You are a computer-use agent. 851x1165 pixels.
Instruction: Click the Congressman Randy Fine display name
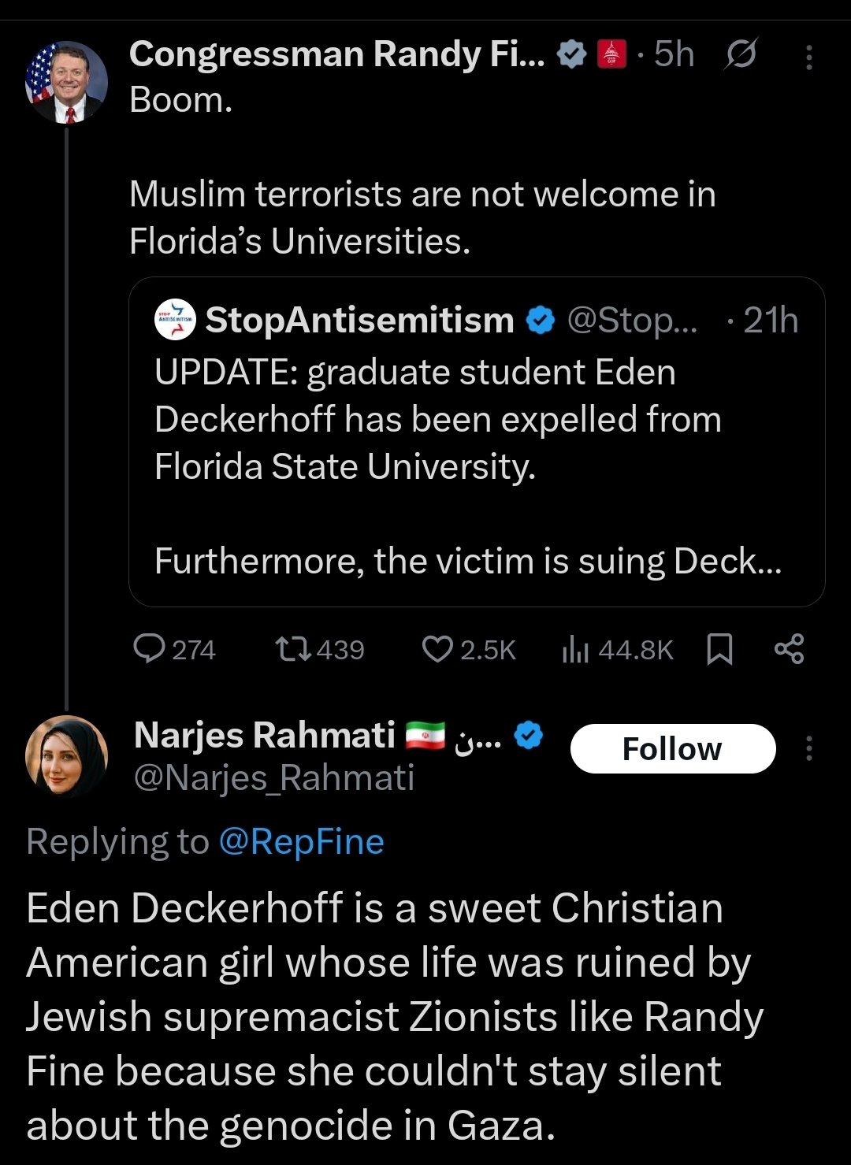coord(337,55)
